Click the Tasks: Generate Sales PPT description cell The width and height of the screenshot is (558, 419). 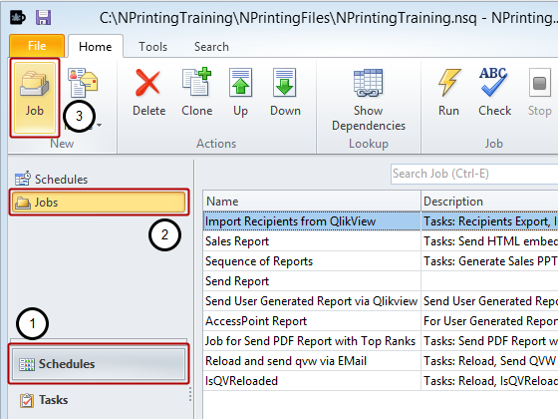coord(489,261)
